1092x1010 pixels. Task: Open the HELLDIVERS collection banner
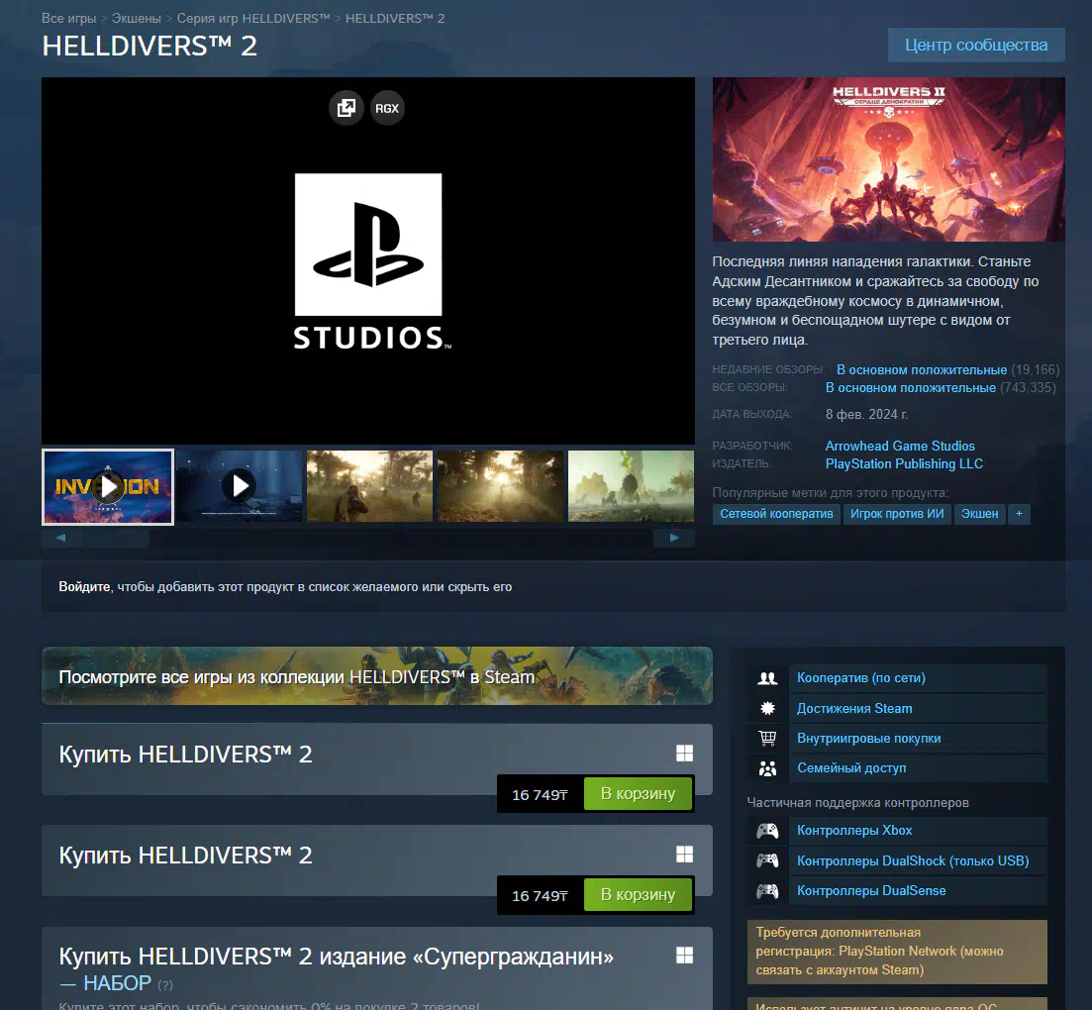(x=377, y=675)
